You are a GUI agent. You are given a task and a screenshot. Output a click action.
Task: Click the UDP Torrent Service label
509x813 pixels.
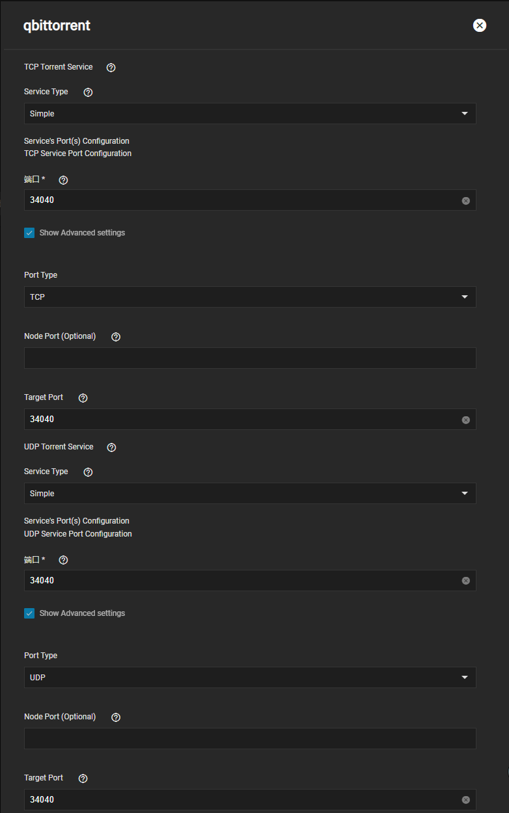coord(59,447)
